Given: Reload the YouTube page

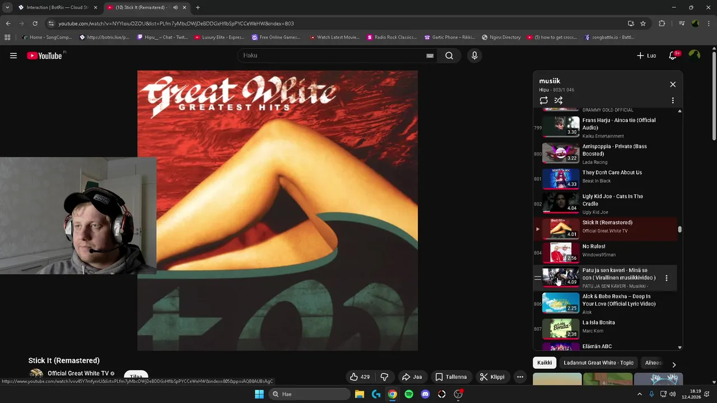Looking at the screenshot, I should [x=35, y=24].
